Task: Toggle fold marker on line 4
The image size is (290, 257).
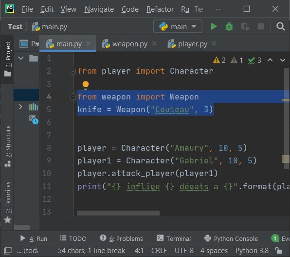Action: (x=73, y=97)
